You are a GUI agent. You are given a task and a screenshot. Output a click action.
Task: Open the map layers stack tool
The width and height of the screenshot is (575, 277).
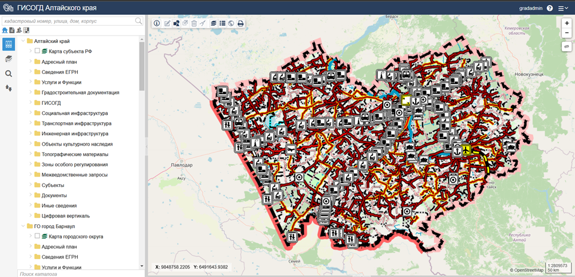pyautogui.click(x=214, y=24)
